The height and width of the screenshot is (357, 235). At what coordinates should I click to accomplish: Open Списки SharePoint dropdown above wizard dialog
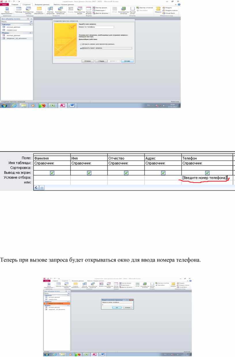pos(39,10)
